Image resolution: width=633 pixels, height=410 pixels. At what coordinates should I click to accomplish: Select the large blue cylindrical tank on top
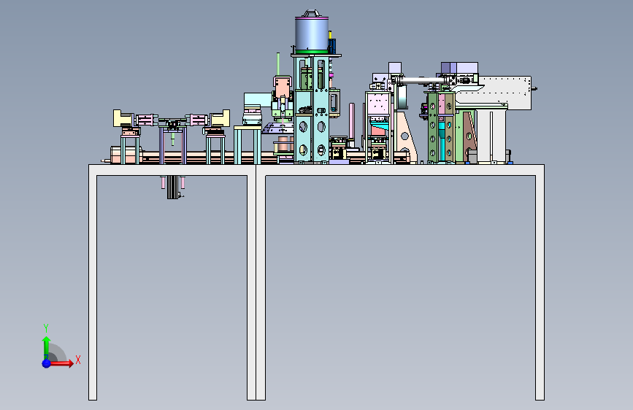[x=312, y=34]
